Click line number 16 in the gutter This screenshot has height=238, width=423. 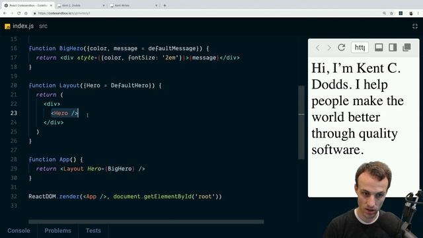coord(14,48)
